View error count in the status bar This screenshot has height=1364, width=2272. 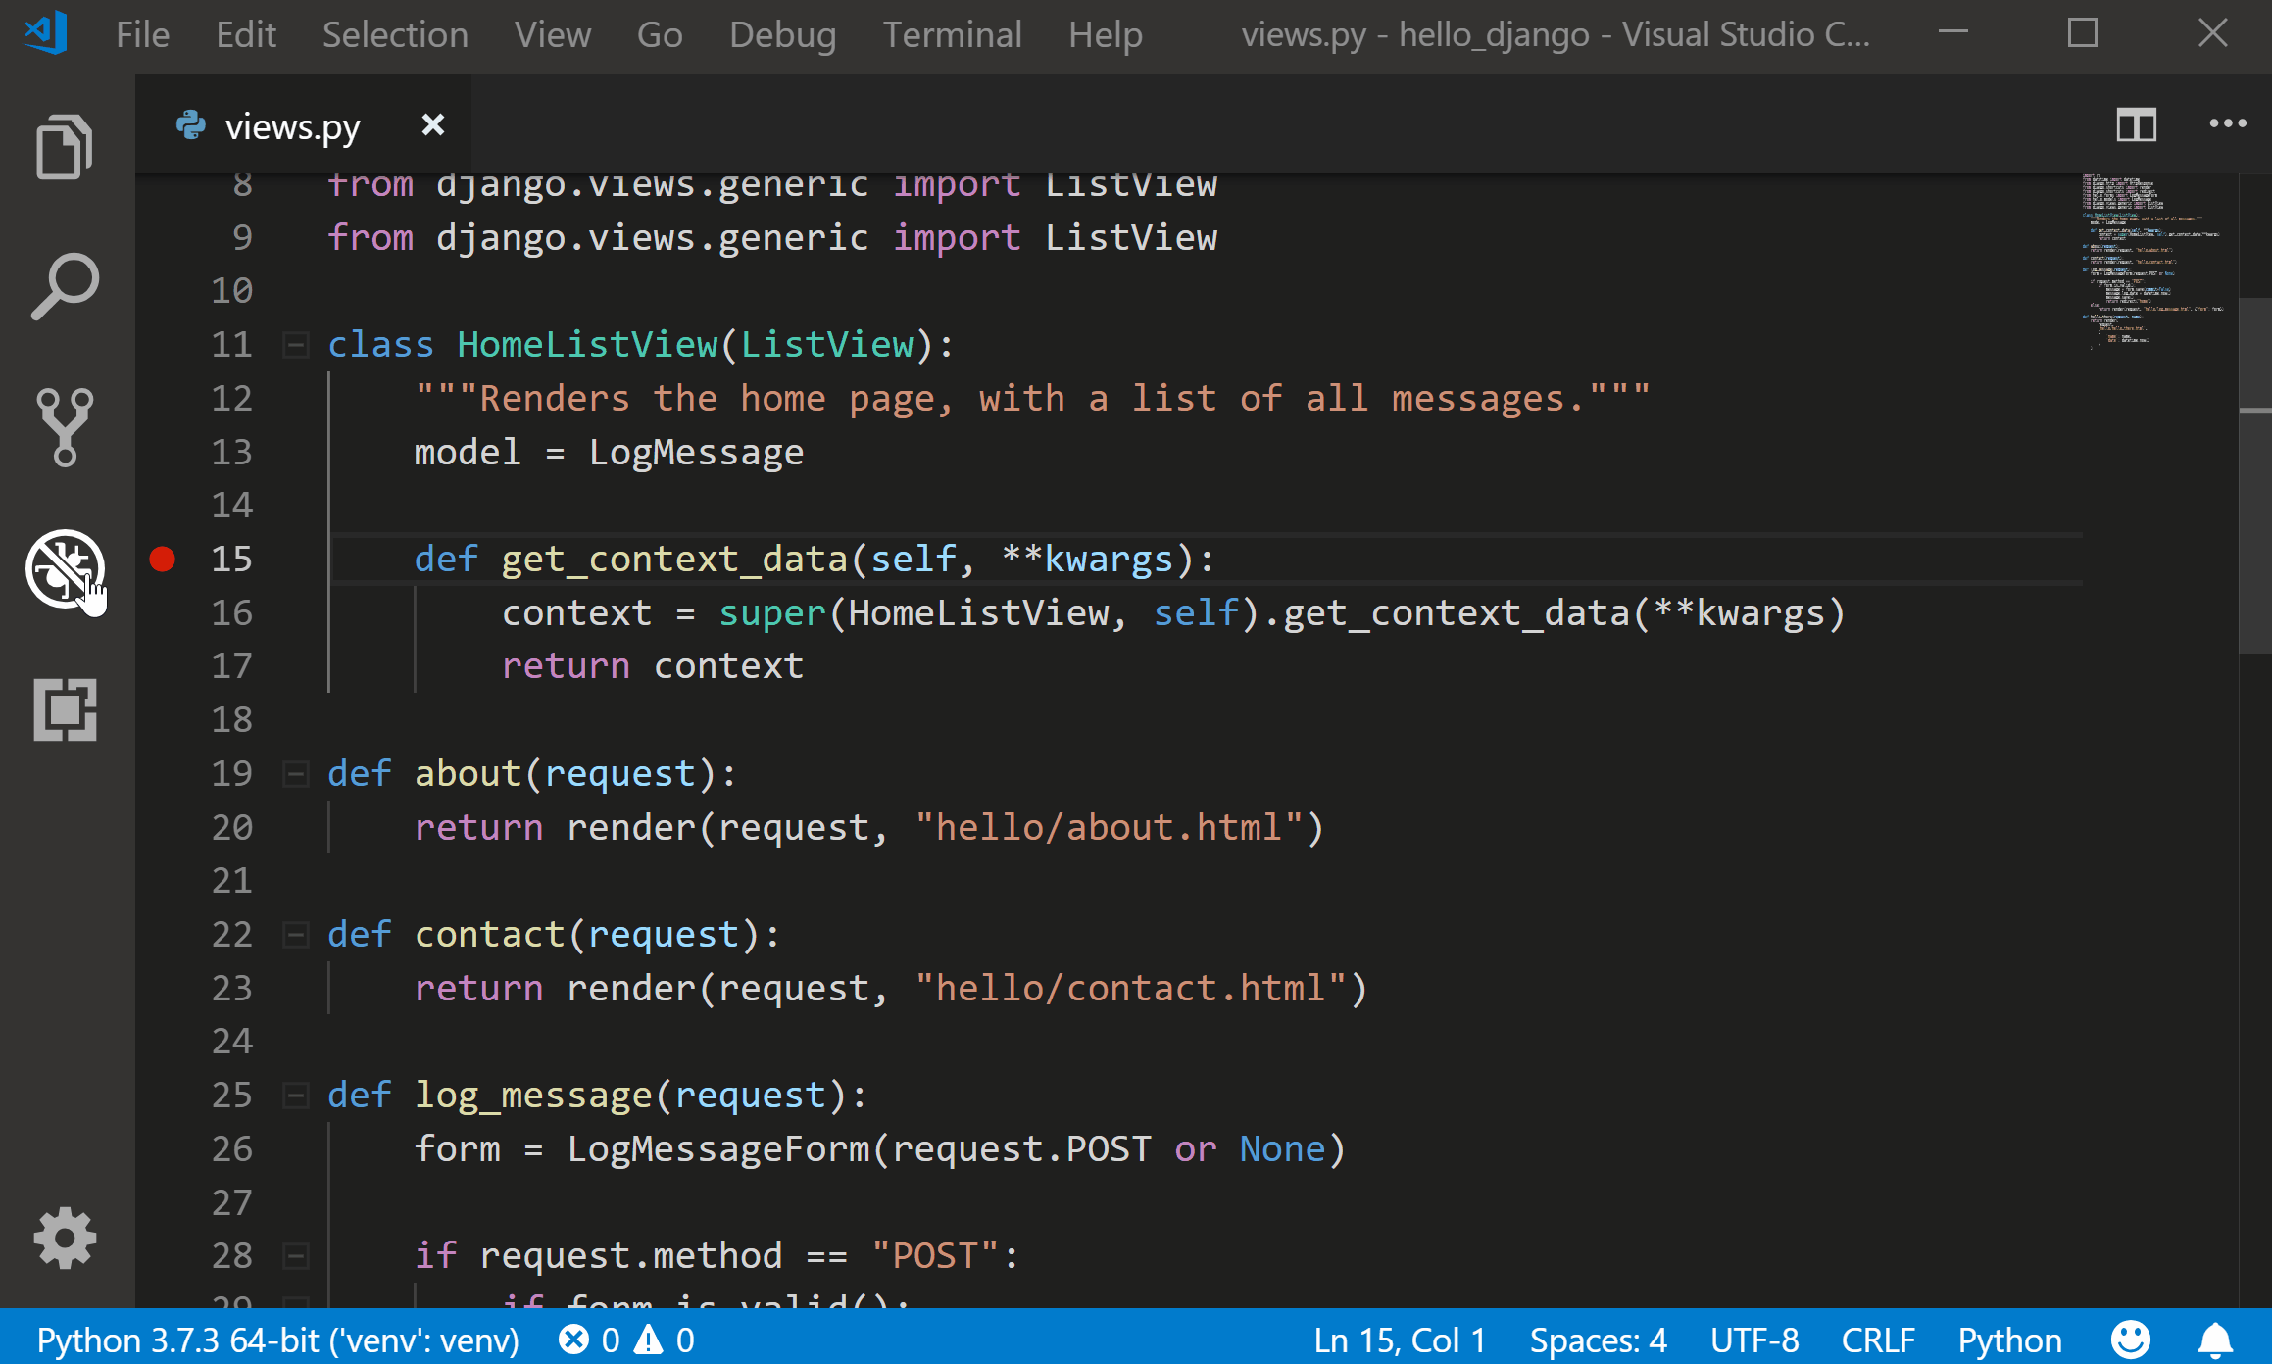(590, 1340)
